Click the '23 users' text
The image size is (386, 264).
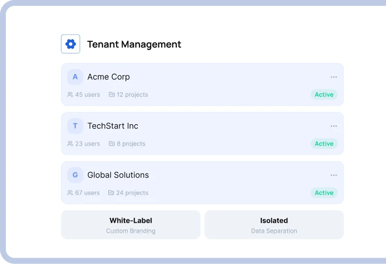(87, 144)
